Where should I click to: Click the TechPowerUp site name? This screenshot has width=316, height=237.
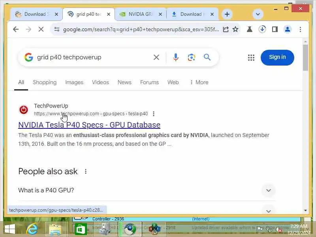coord(51,106)
